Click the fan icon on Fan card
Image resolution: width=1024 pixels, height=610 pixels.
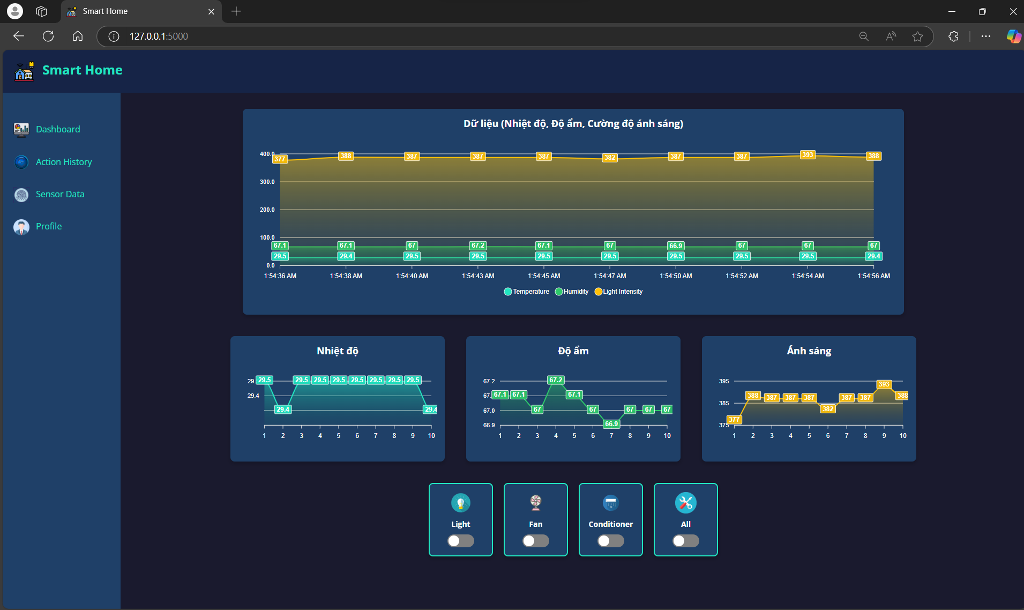click(536, 503)
